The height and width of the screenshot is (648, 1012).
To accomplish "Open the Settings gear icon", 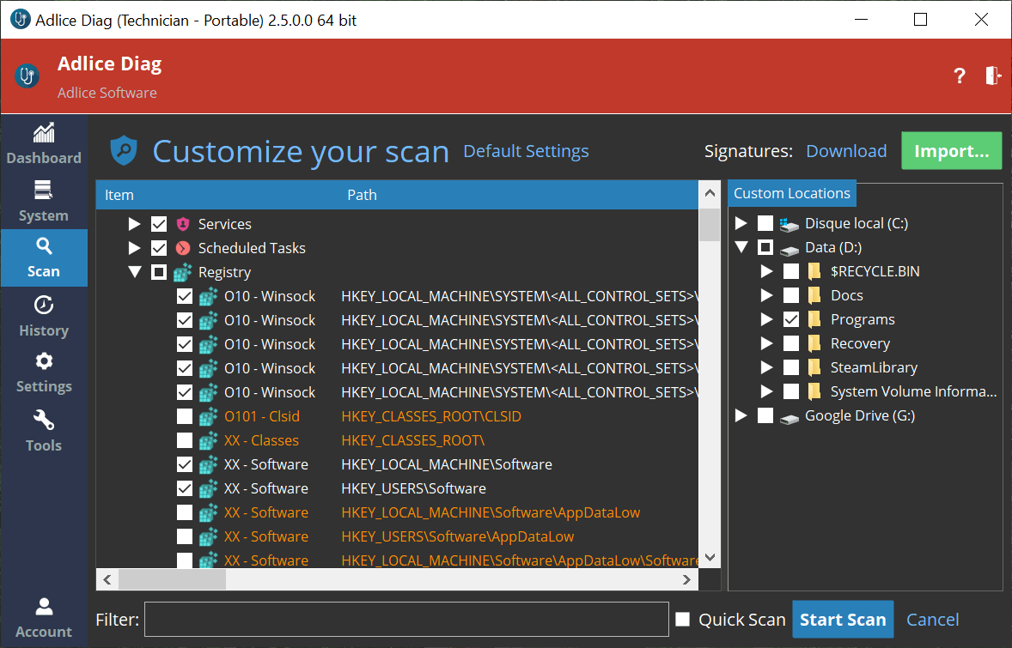I will coord(43,362).
